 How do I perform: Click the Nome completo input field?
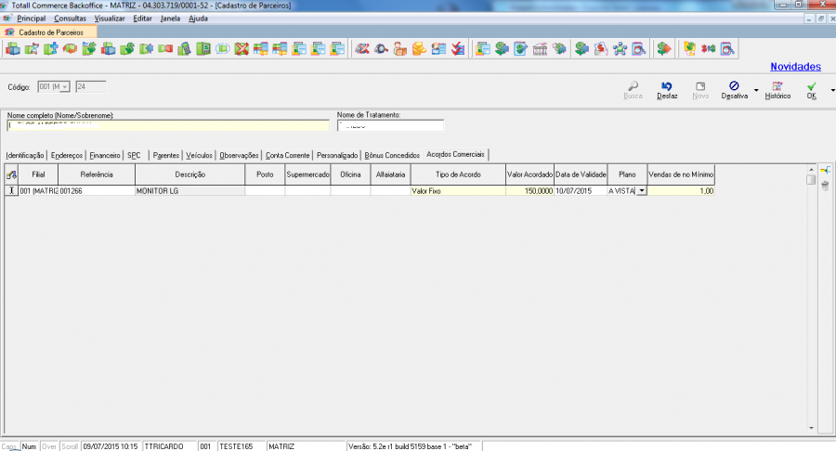[167, 125]
